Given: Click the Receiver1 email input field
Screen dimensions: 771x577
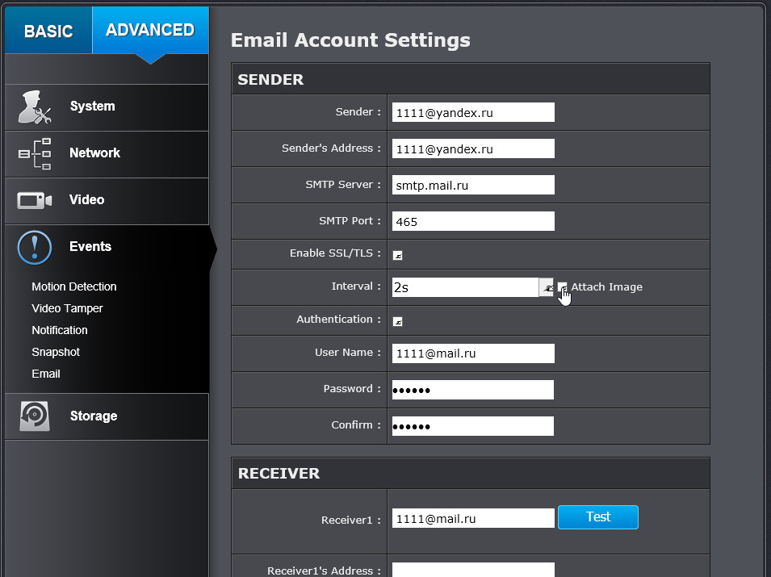Looking at the screenshot, I should [x=473, y=519].
